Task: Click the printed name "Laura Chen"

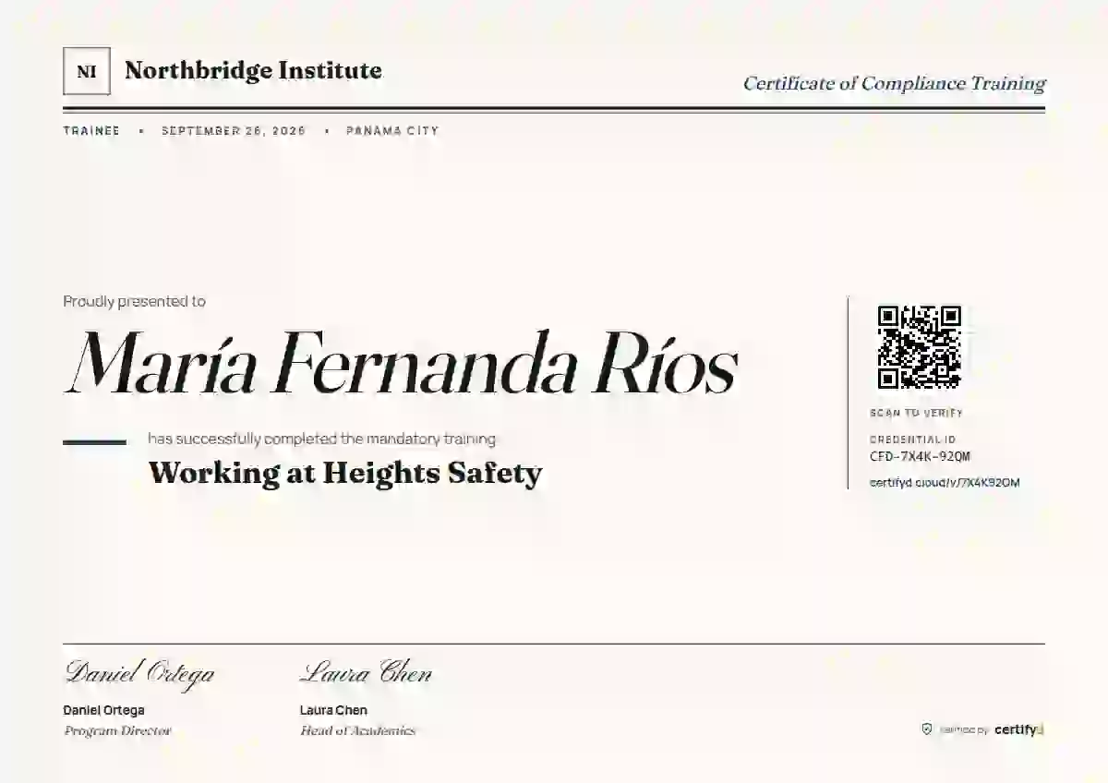Action: [333, 710]
